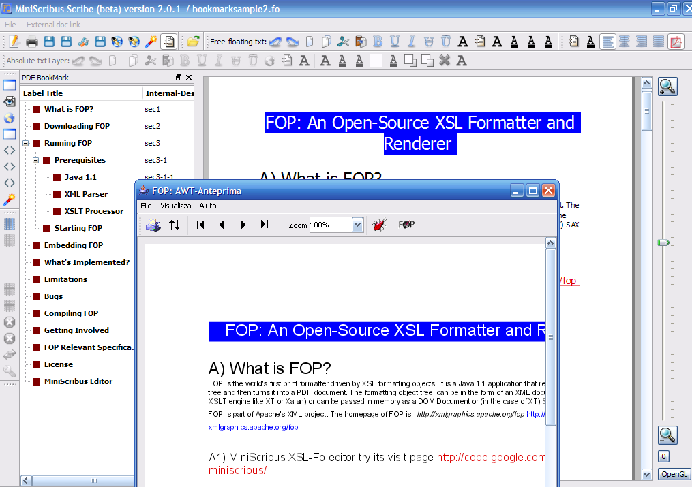Click scroll-up arrow of main document scrollbar
The height and width of the screenshot is (487, 692).
click(x=647, y=83)
